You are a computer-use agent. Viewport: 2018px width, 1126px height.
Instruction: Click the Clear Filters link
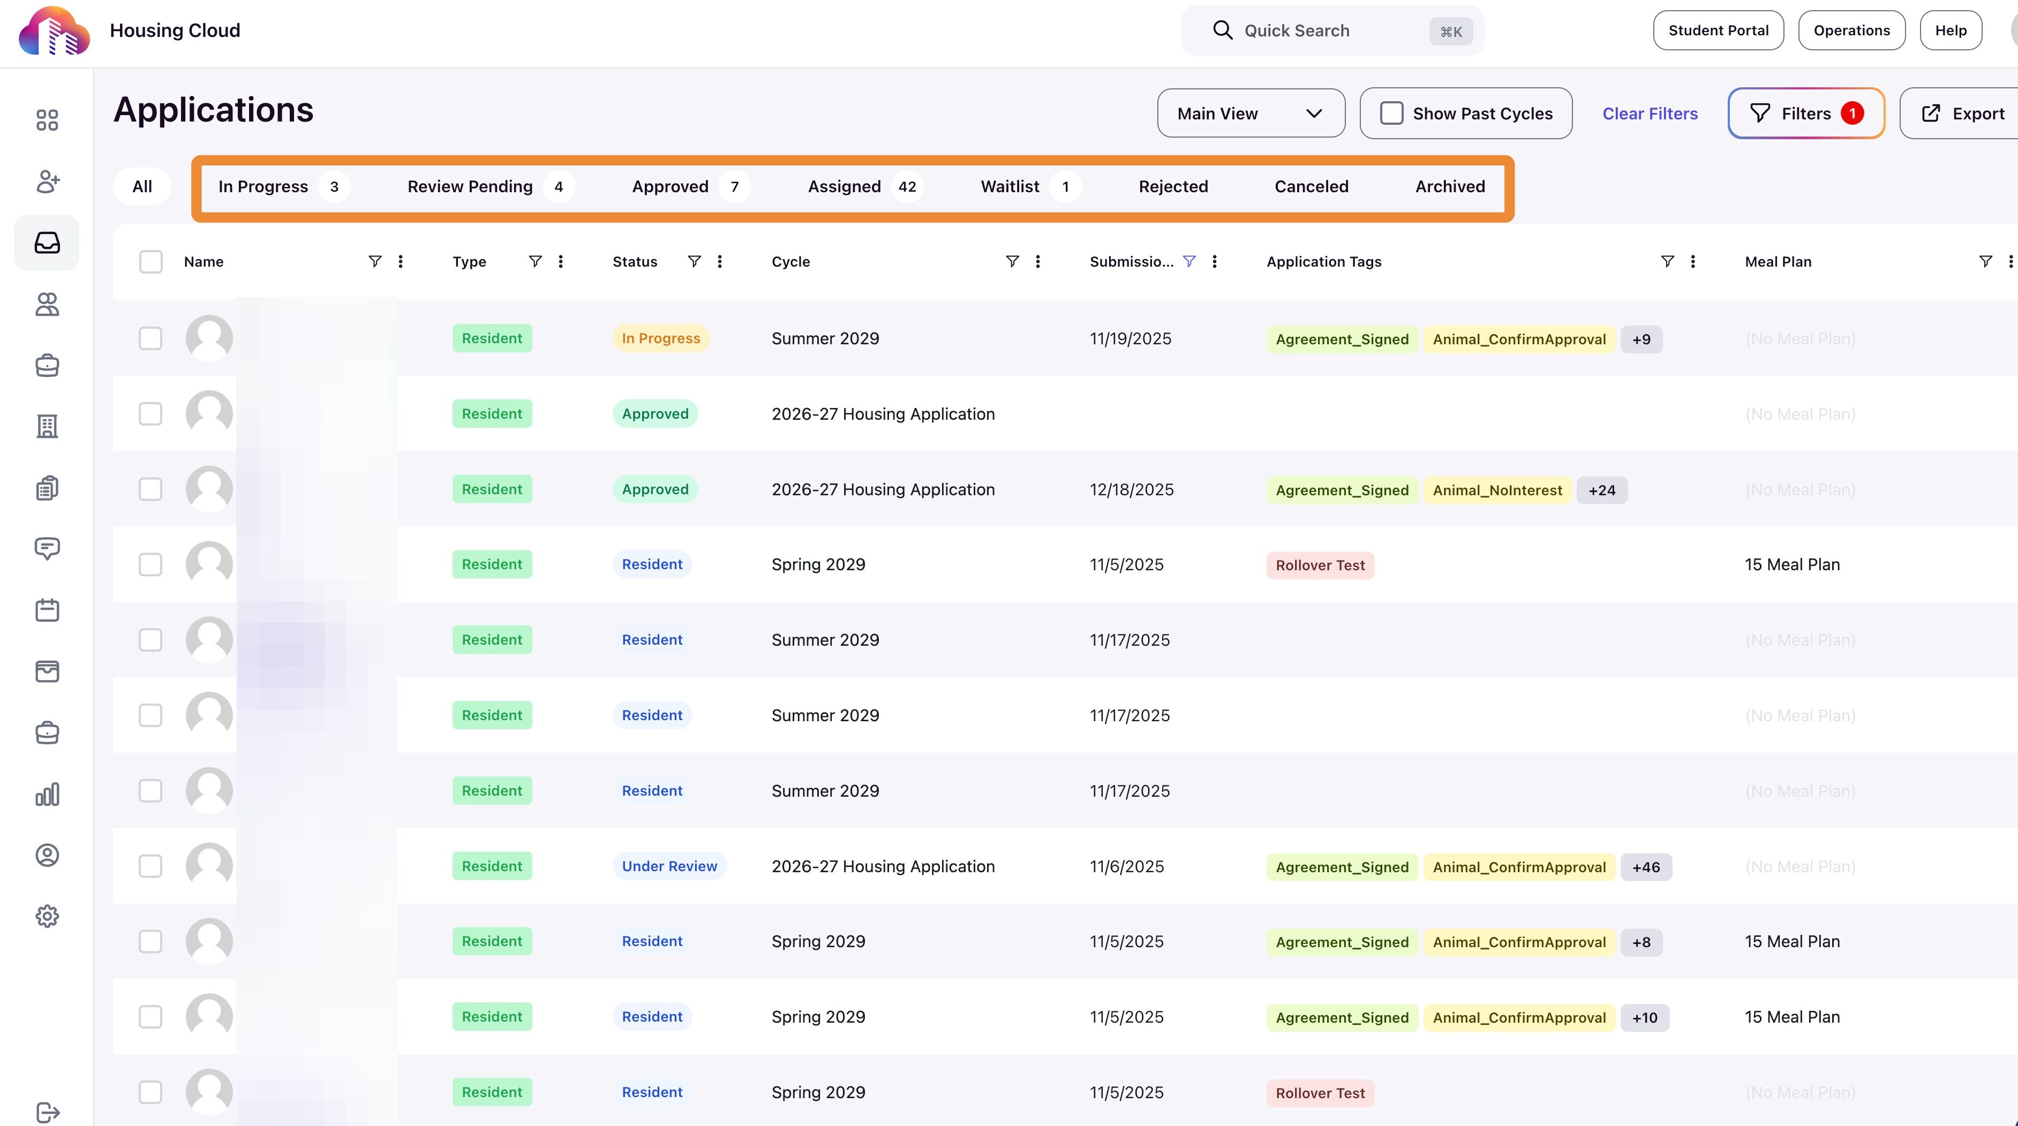[1650, 114]
